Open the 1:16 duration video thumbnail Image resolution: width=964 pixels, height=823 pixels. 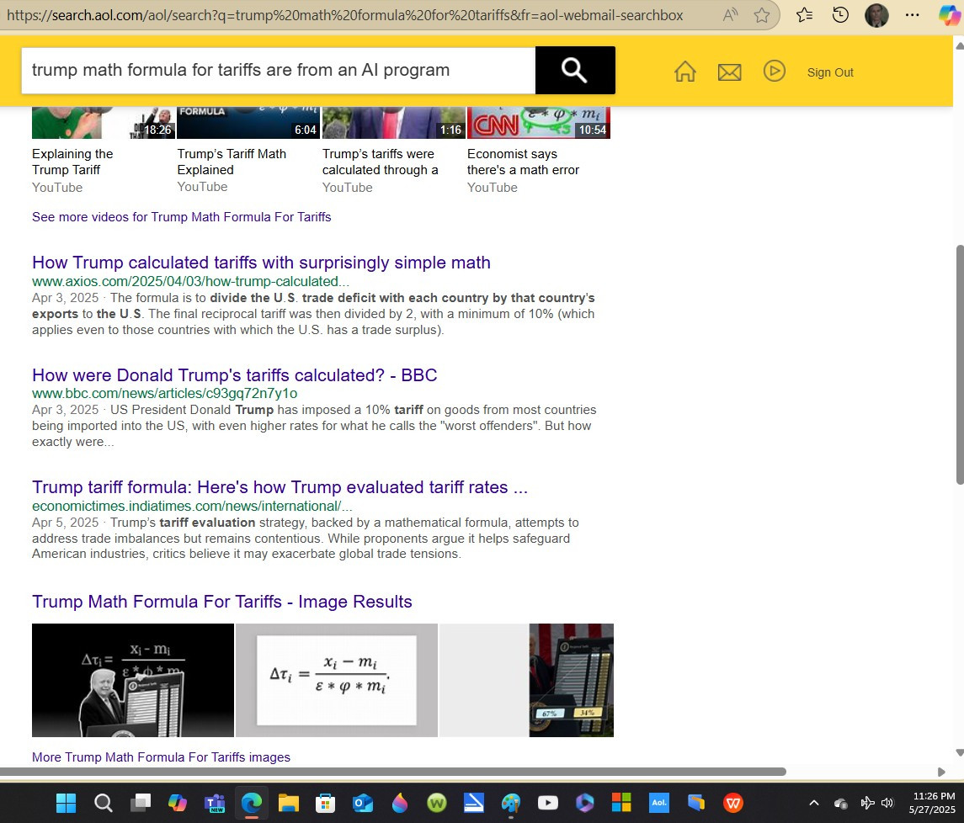coord(393,122)
